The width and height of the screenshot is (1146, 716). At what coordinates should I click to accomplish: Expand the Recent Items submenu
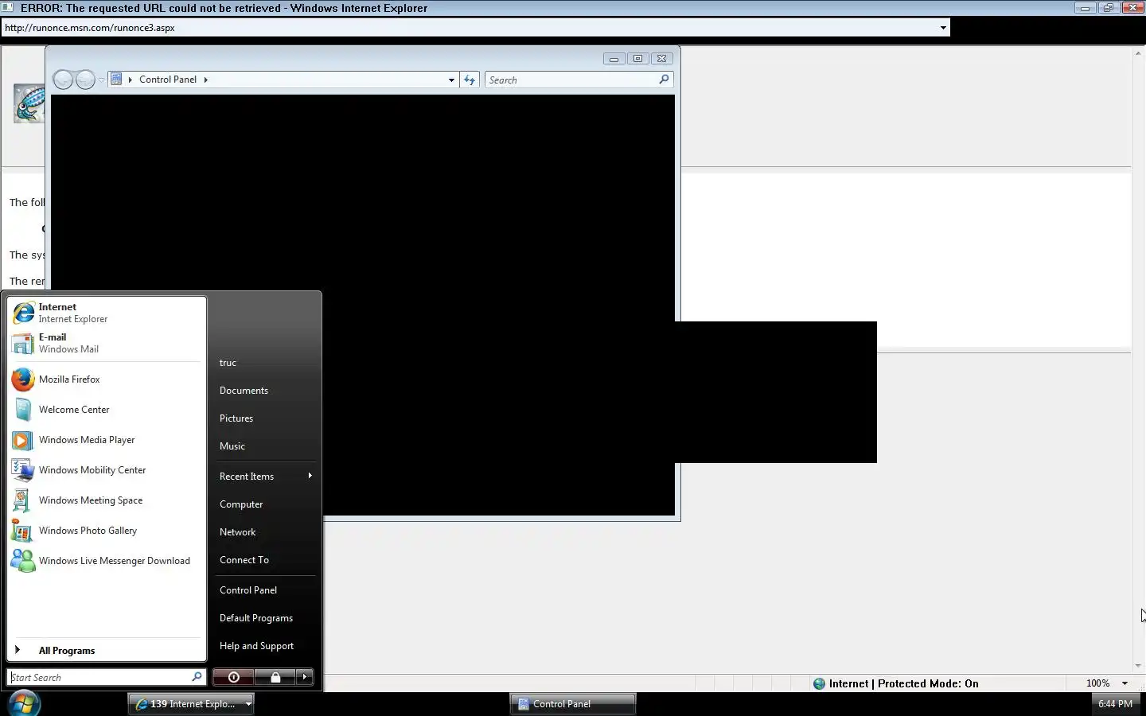(x=267, y=476)
